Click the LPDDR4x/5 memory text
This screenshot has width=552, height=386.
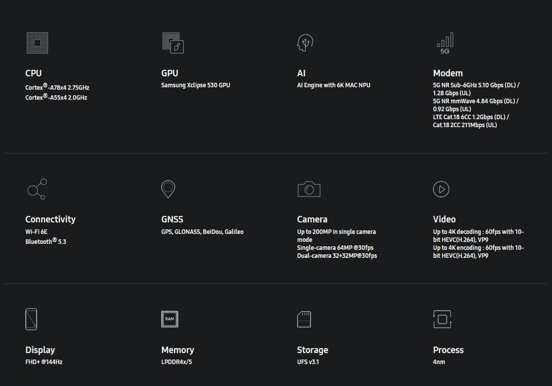pyautogui.click(x=176, y=362)
